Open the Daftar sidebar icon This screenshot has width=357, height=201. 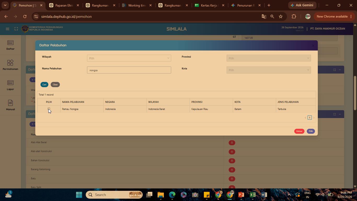point(10,45)
